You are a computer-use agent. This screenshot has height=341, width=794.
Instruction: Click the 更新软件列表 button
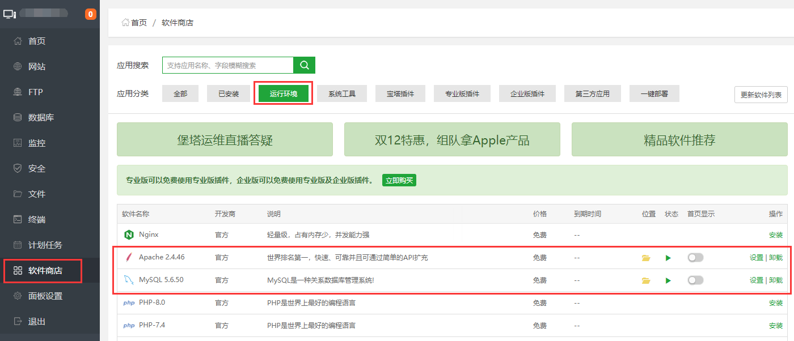(761, 95)
